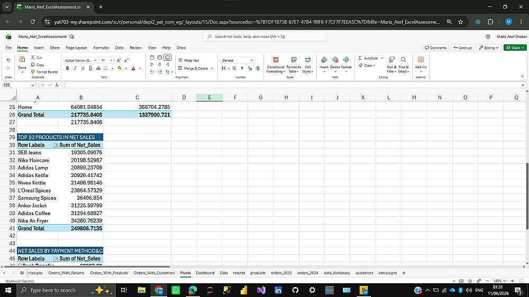Click the Catch up button
This screenshot has width=529, height=297.
(462, 48)
